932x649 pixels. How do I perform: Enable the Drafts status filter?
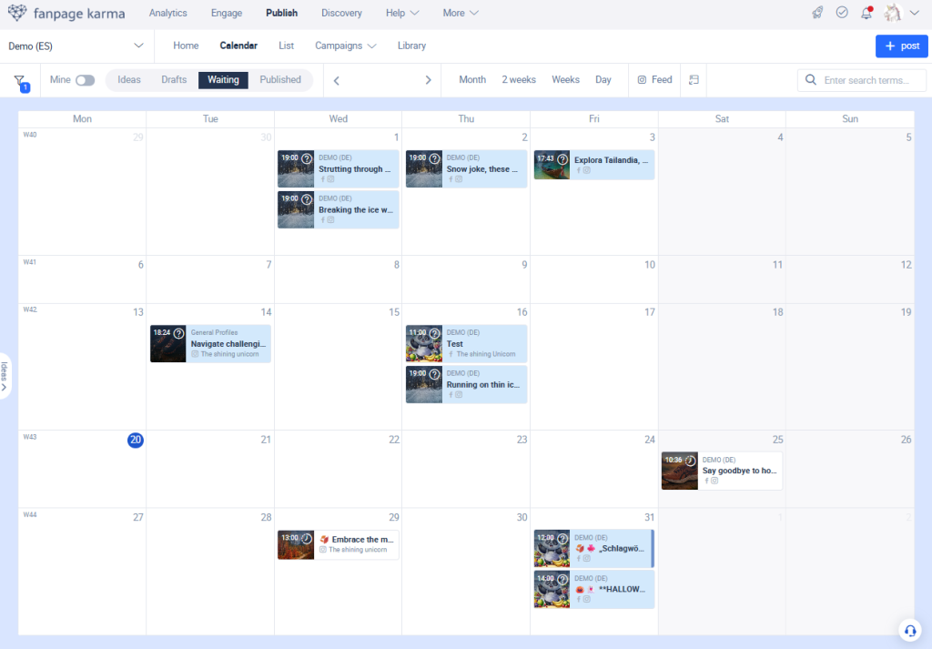coord(174,80)
